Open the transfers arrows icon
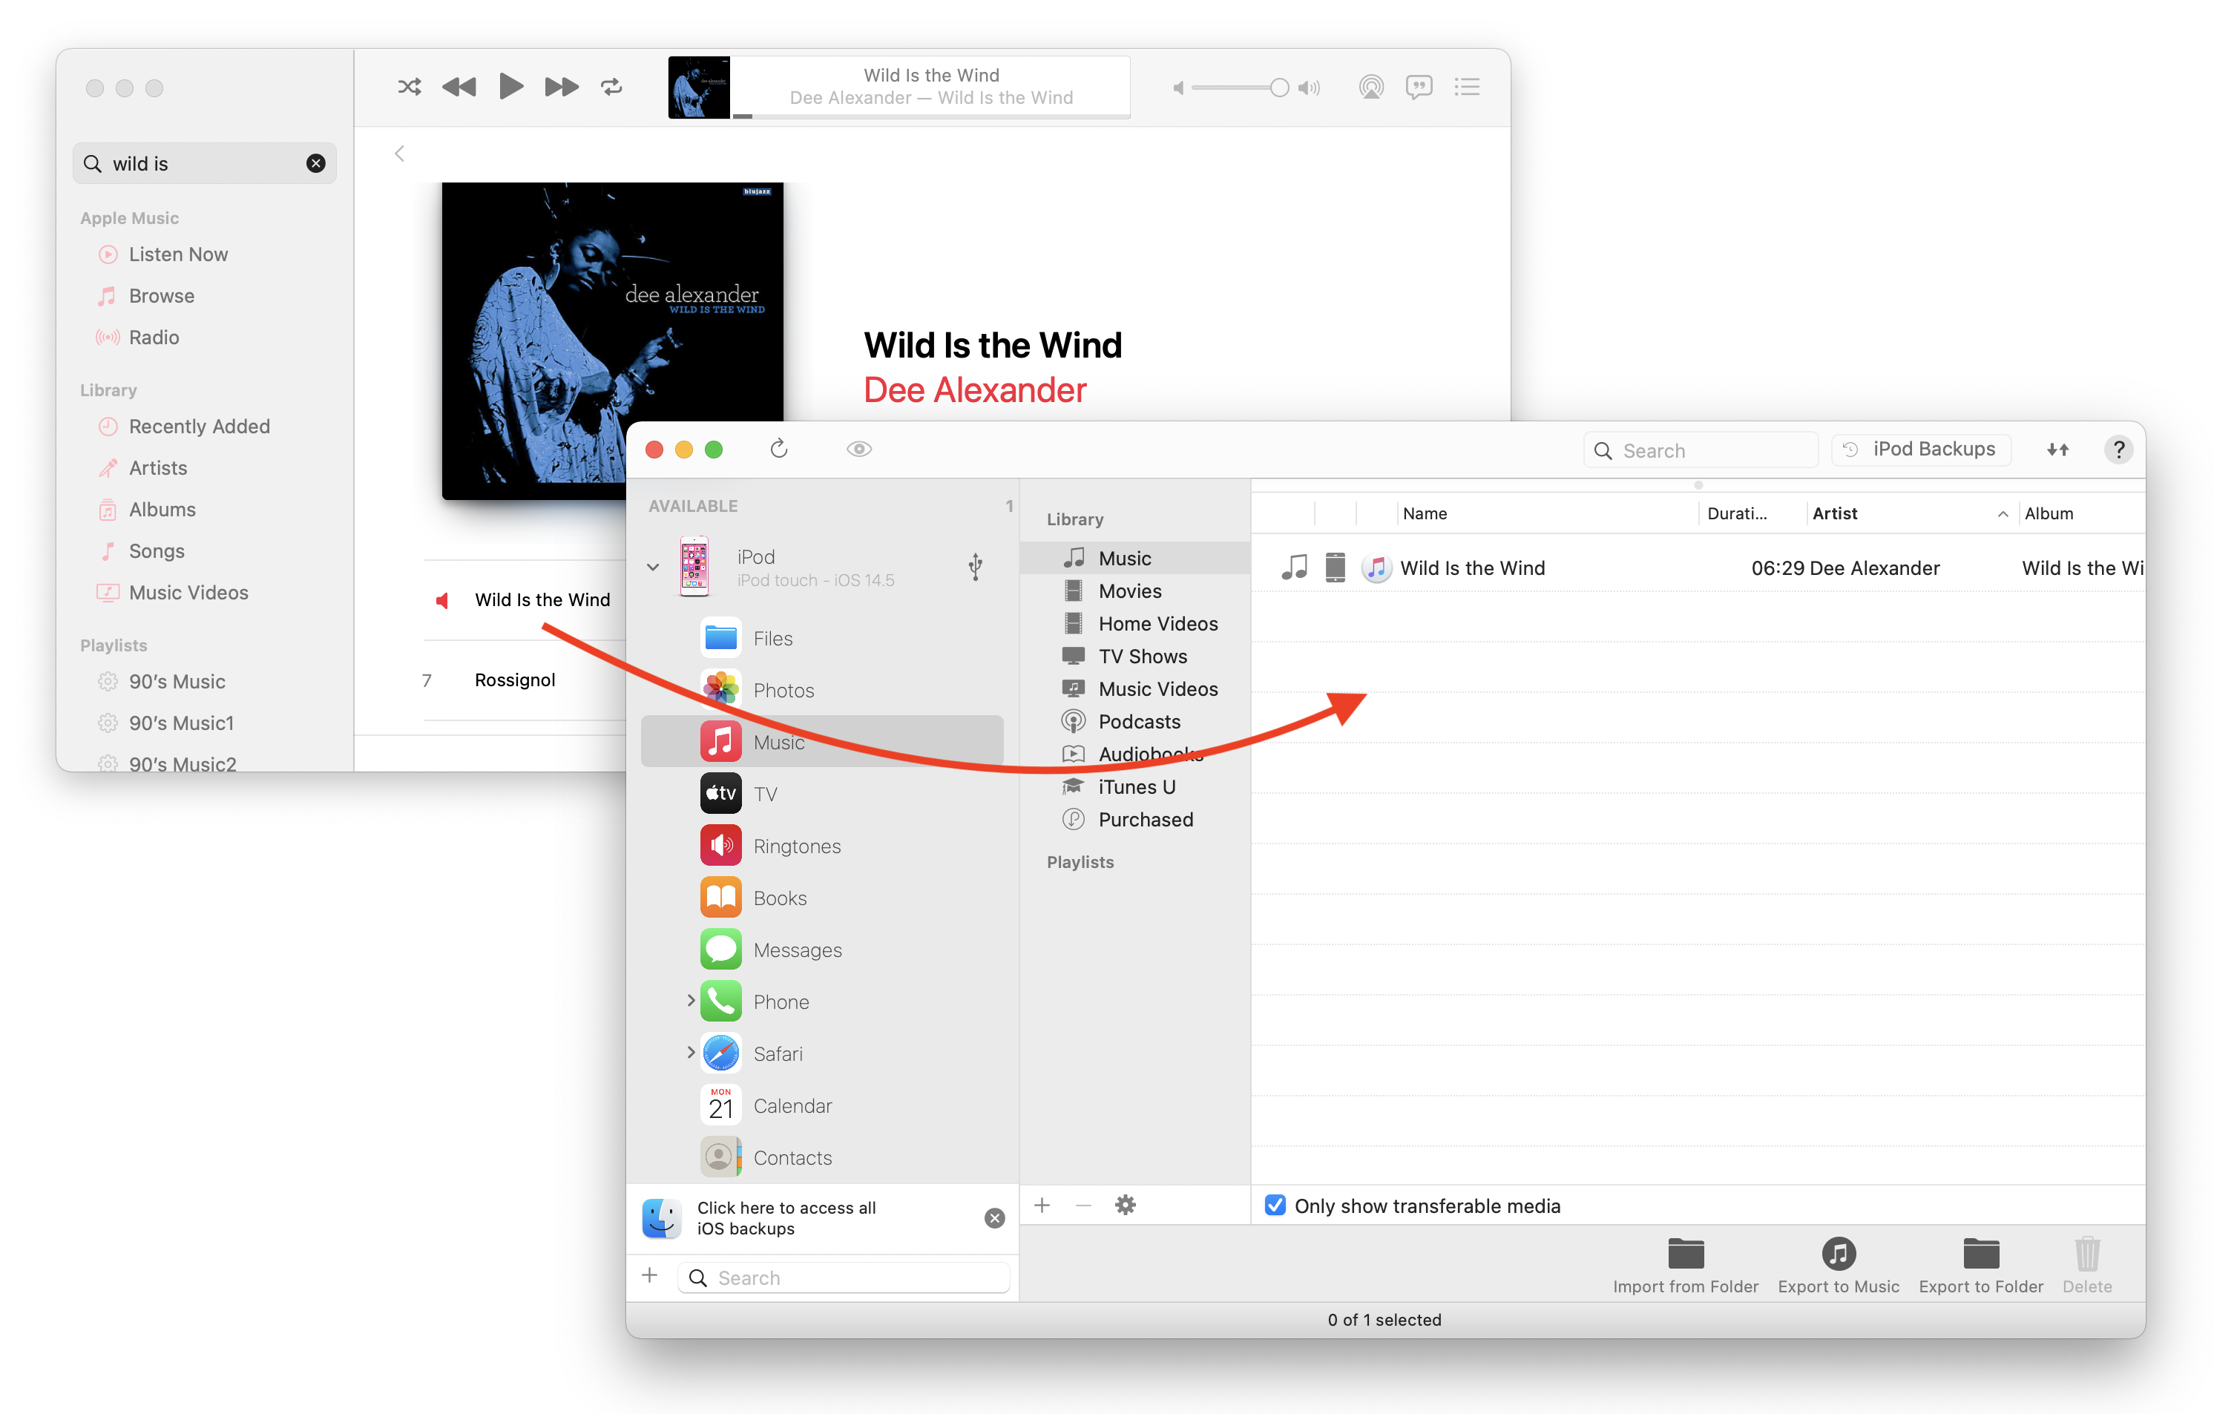Image resolution: width=2214 pixels, height=1414 pixels. 2057,450
